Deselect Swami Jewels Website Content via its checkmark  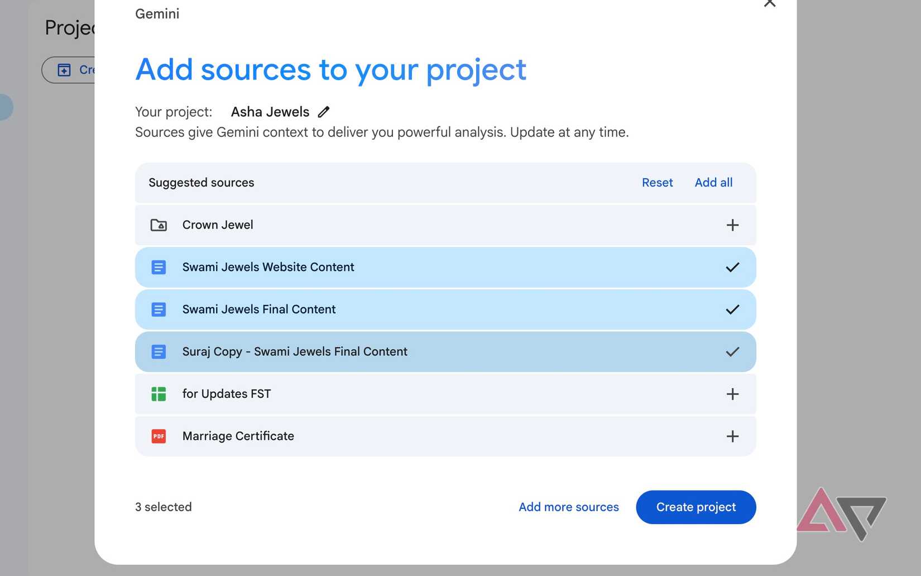(x=732, y=267)
